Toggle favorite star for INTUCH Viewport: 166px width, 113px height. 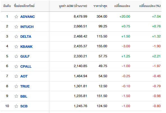coord(16,27)
